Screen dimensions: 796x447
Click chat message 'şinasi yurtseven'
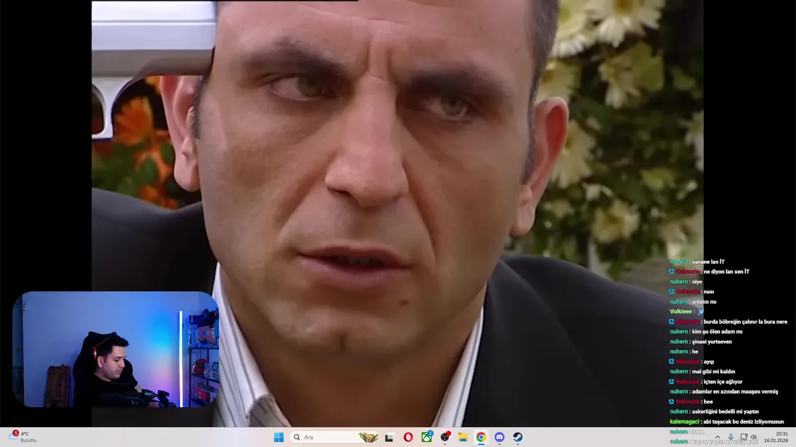pyautogui.click(x=711, y=341)
